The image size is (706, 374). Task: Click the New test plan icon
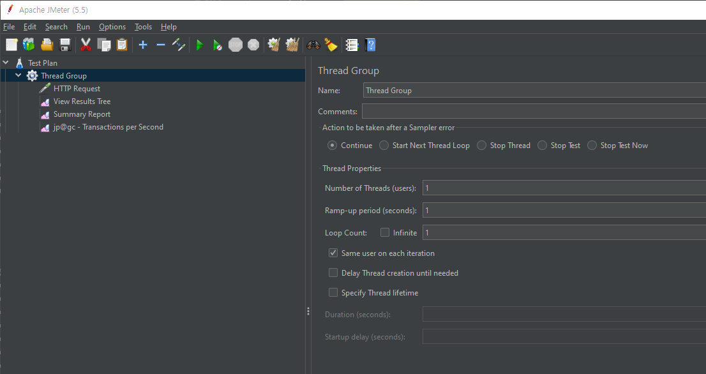[11, 45]
